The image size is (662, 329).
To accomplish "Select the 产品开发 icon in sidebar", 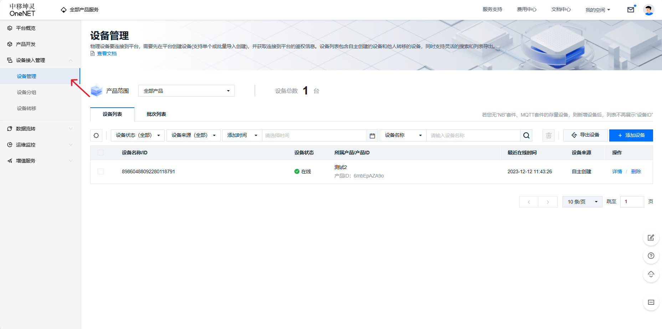I will (10, 44).
